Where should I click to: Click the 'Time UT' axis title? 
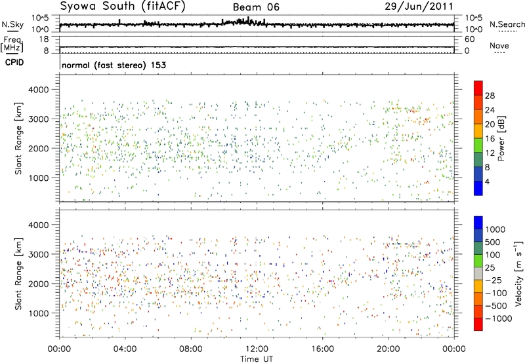tap(257, 359)
